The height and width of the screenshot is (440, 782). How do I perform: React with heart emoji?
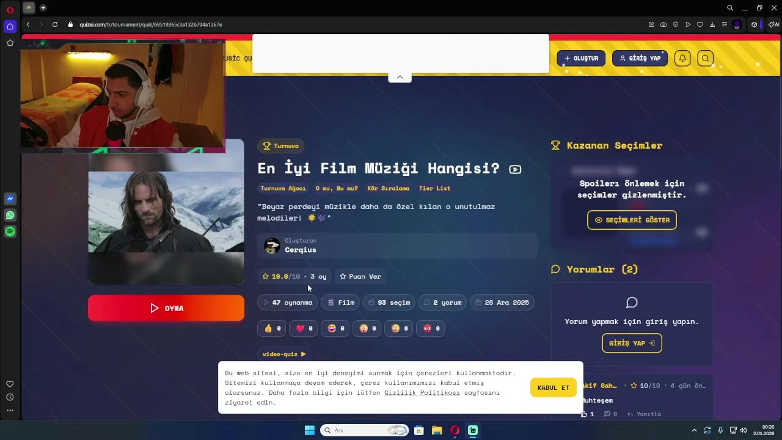point(304,328)
